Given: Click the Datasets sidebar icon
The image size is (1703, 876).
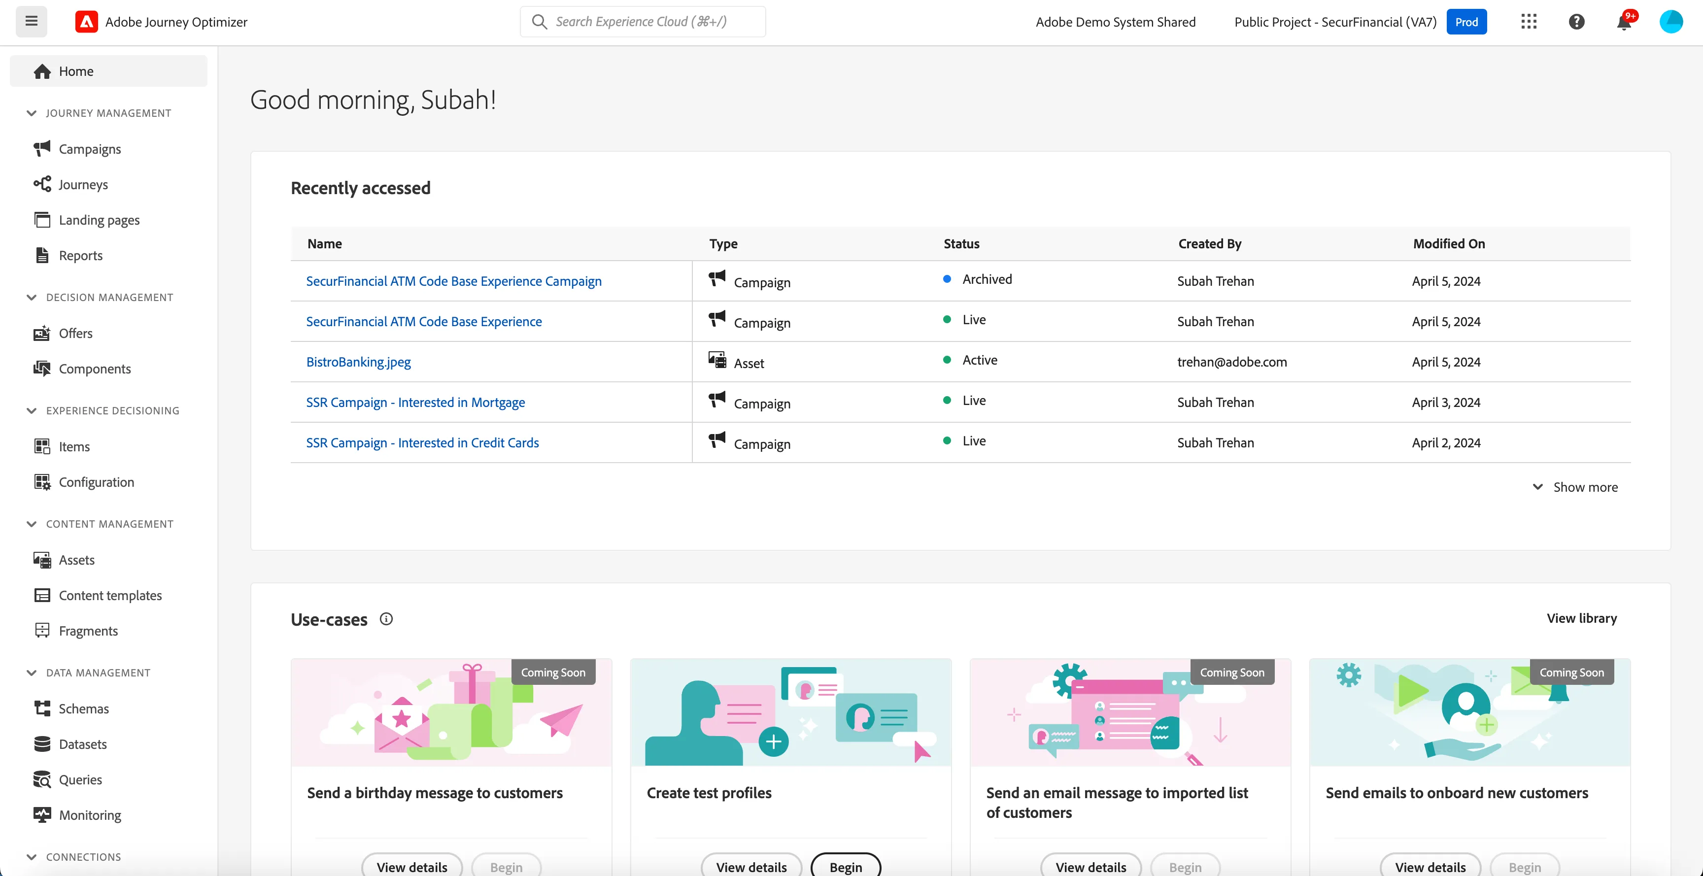Looking at the screenshot, I should click(42, 744).
